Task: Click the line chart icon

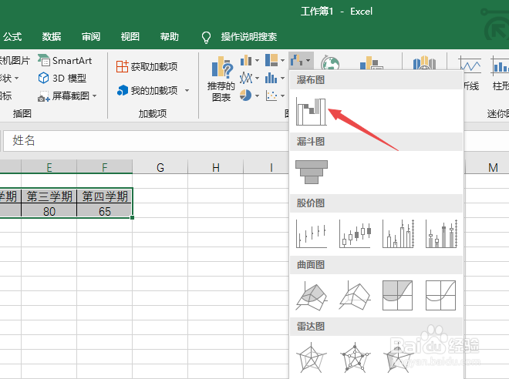Action: [246, 78]
